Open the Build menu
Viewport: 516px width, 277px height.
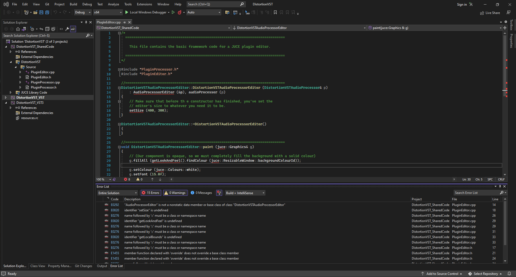point(73,4)
